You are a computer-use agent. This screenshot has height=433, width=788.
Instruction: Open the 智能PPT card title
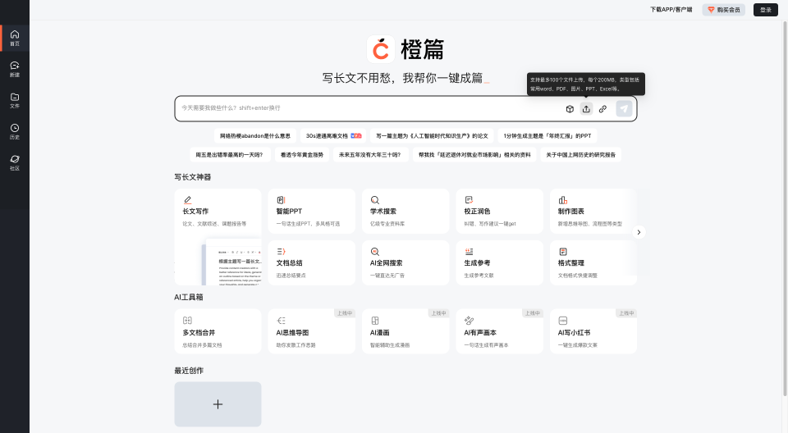[289, 212]
